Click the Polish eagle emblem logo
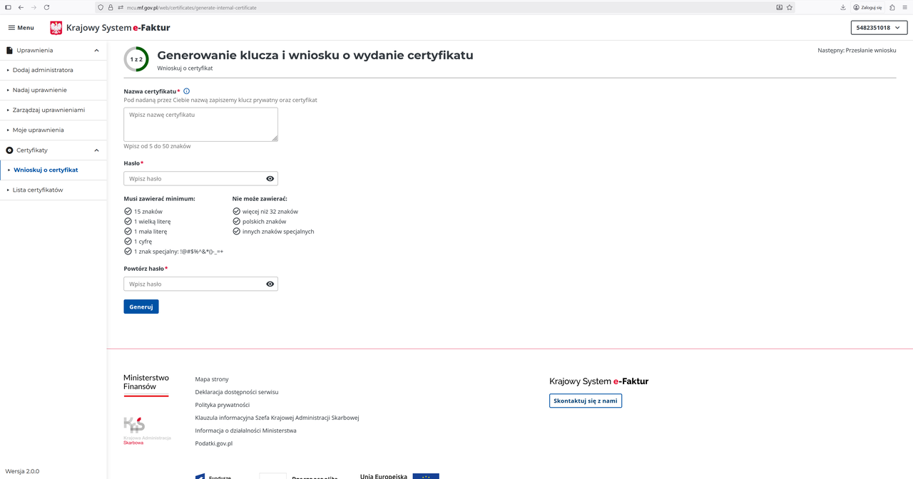This screenshot has width=913, height=479. pyautogui.click(x=56, y=28)
